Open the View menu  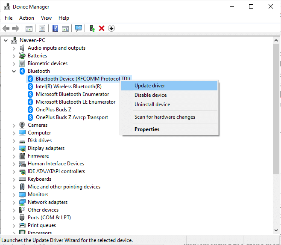click(x=46, y=18)
